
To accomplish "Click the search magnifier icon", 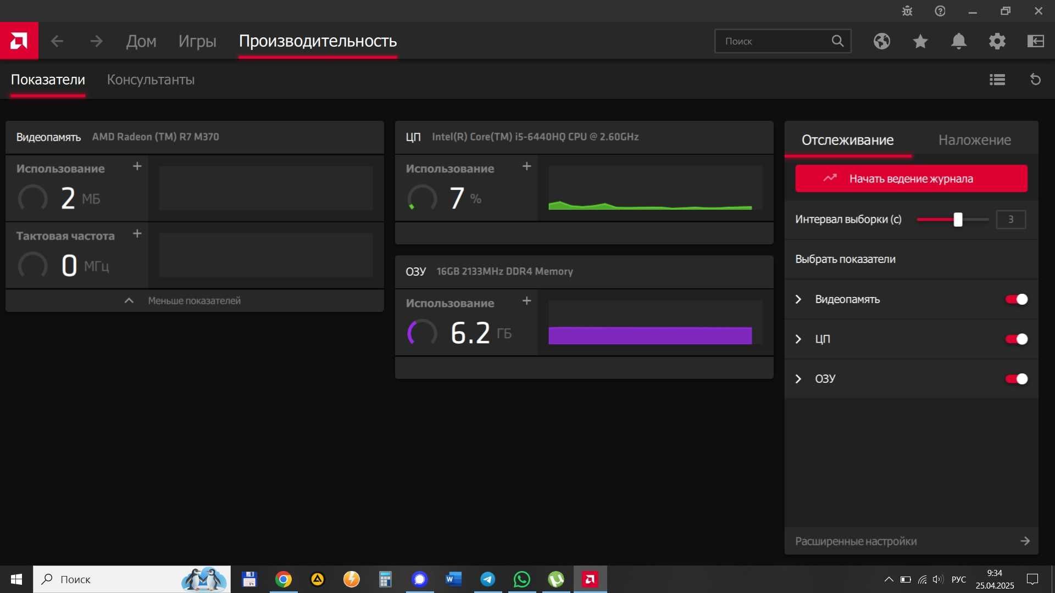I will point(837,41).
